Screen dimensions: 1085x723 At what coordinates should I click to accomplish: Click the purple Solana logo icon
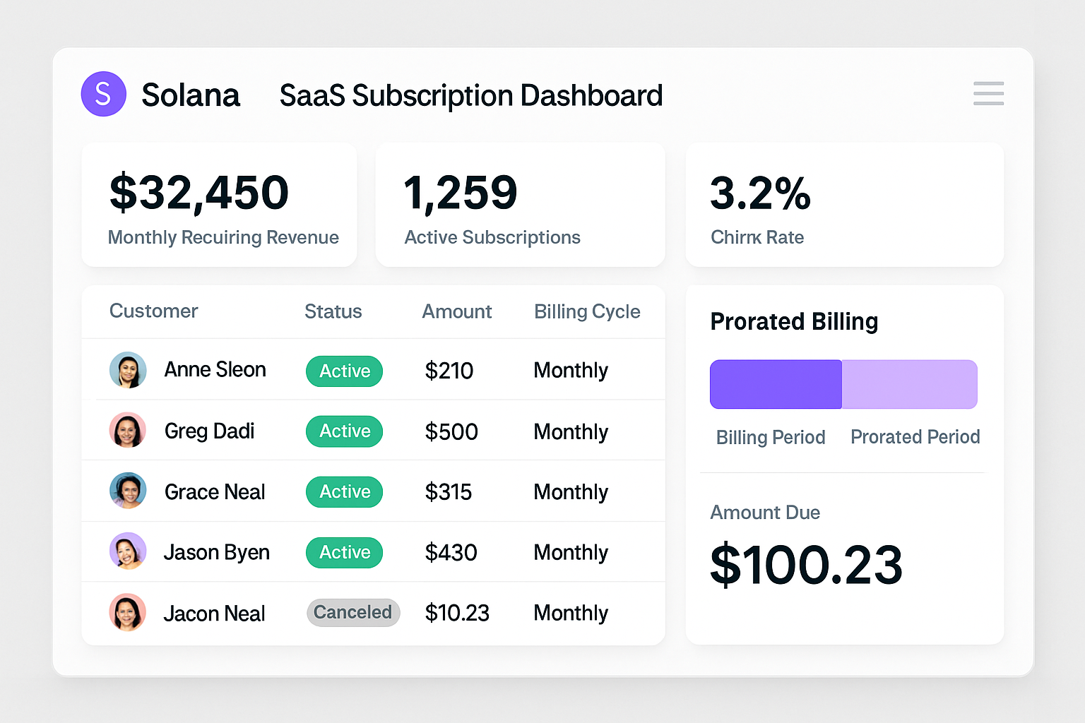(x=103, y=94)
